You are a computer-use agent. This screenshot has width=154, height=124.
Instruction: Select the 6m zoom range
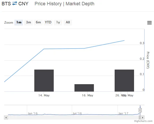[x=38, y=23]
